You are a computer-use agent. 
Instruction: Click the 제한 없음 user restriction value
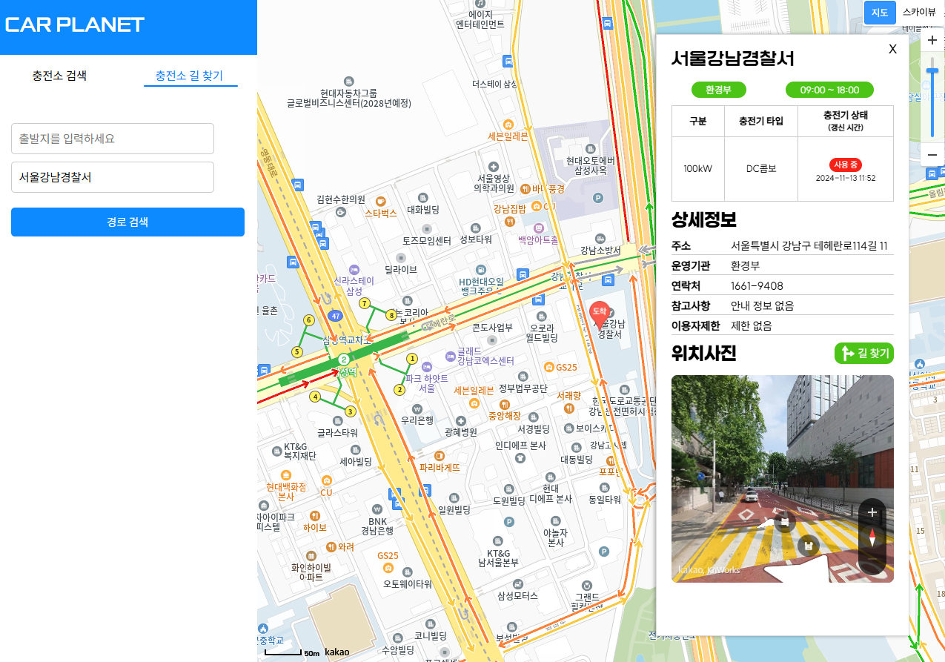pos(752,325)
